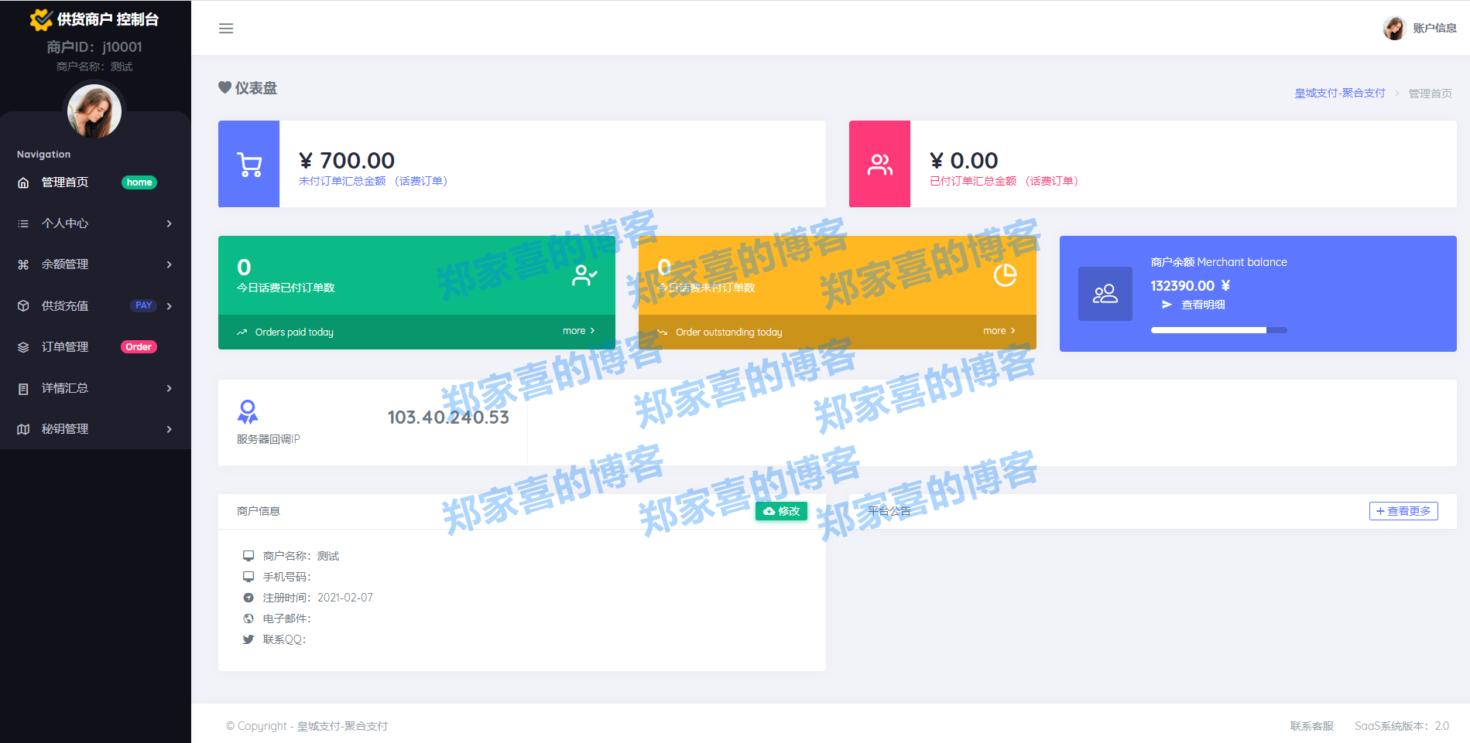Click the compass icon beside 注册时间
1470x743 pixels.
(248, 598)
